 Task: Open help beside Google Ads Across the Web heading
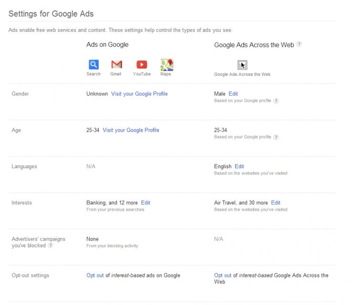tap(299, 44)
